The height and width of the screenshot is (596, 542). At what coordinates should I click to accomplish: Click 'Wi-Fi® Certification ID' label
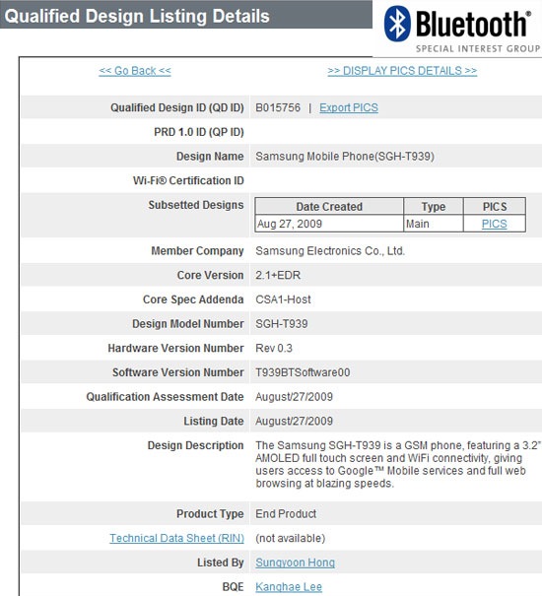click(x=188, y=180)
